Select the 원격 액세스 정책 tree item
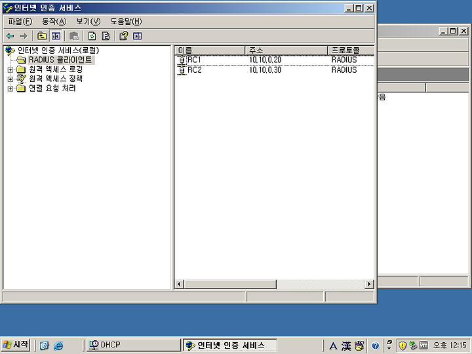 55,79
